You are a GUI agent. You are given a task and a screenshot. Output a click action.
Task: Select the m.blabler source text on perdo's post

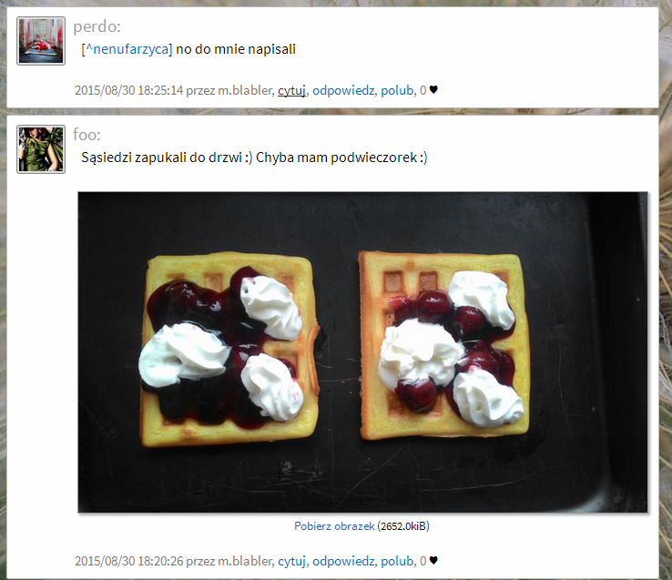pyautogui.click(x=245, y=90)
